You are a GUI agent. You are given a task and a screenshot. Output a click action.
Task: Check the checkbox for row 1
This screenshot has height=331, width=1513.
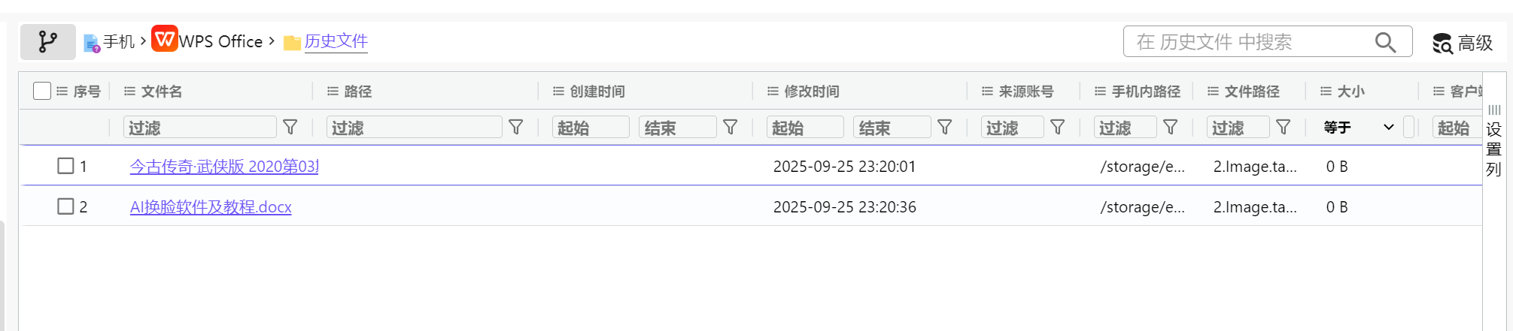(x=65, y=166)
